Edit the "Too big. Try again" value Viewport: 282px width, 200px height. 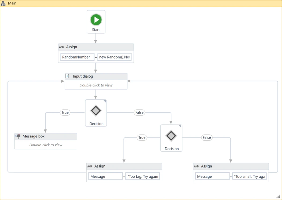pos(142,176)
